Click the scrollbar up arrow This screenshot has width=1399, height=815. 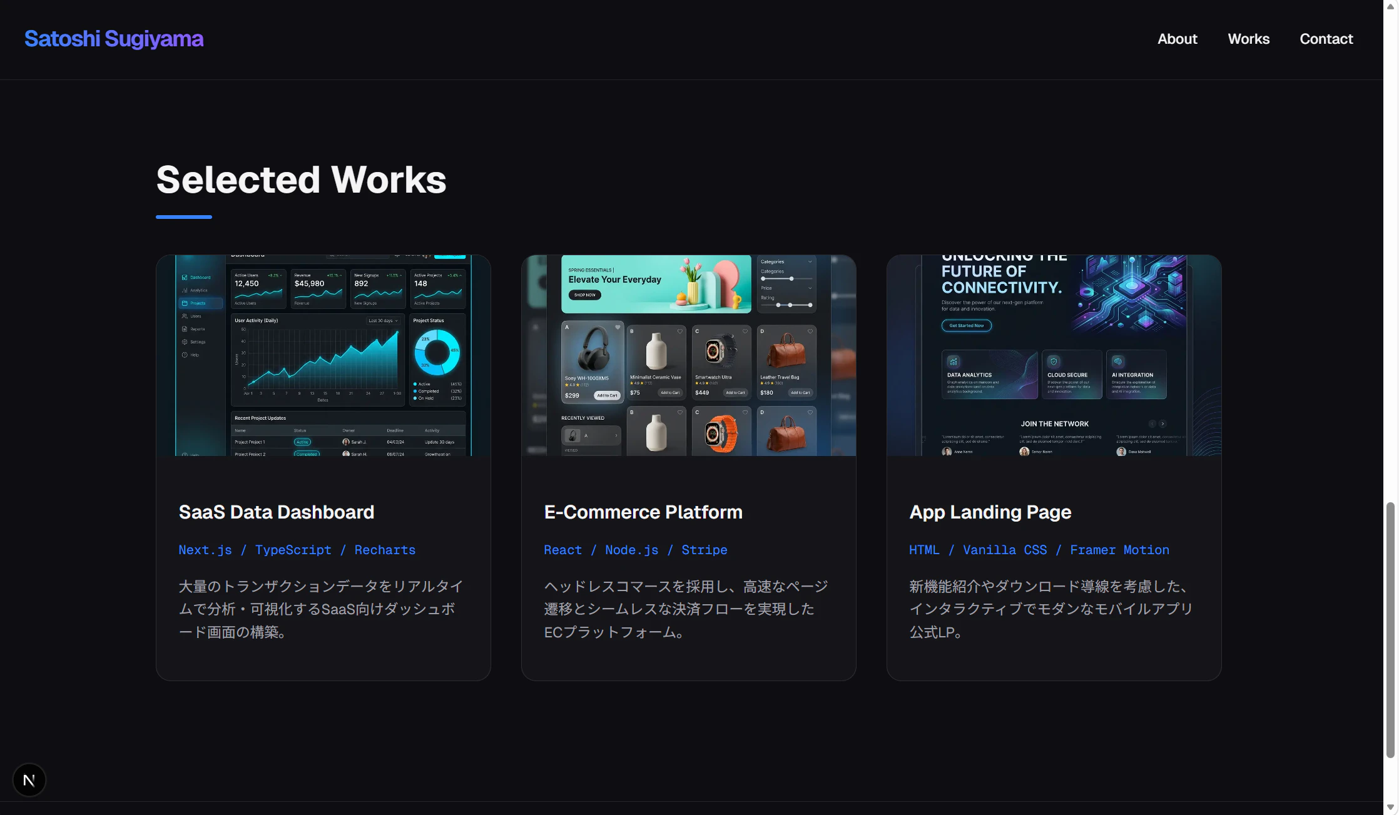[x=1390, y=6]
